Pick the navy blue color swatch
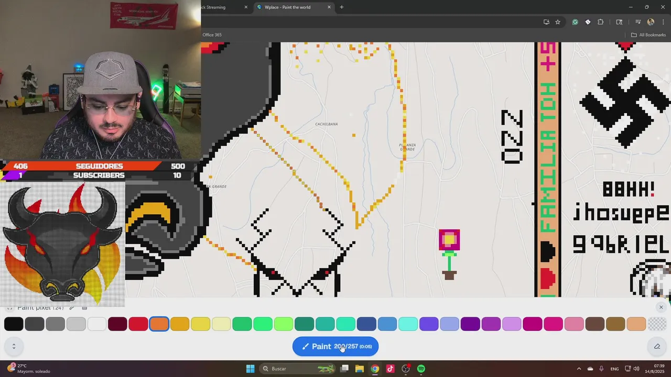This screenshot has height=377, width=671. tap(366, 324)
